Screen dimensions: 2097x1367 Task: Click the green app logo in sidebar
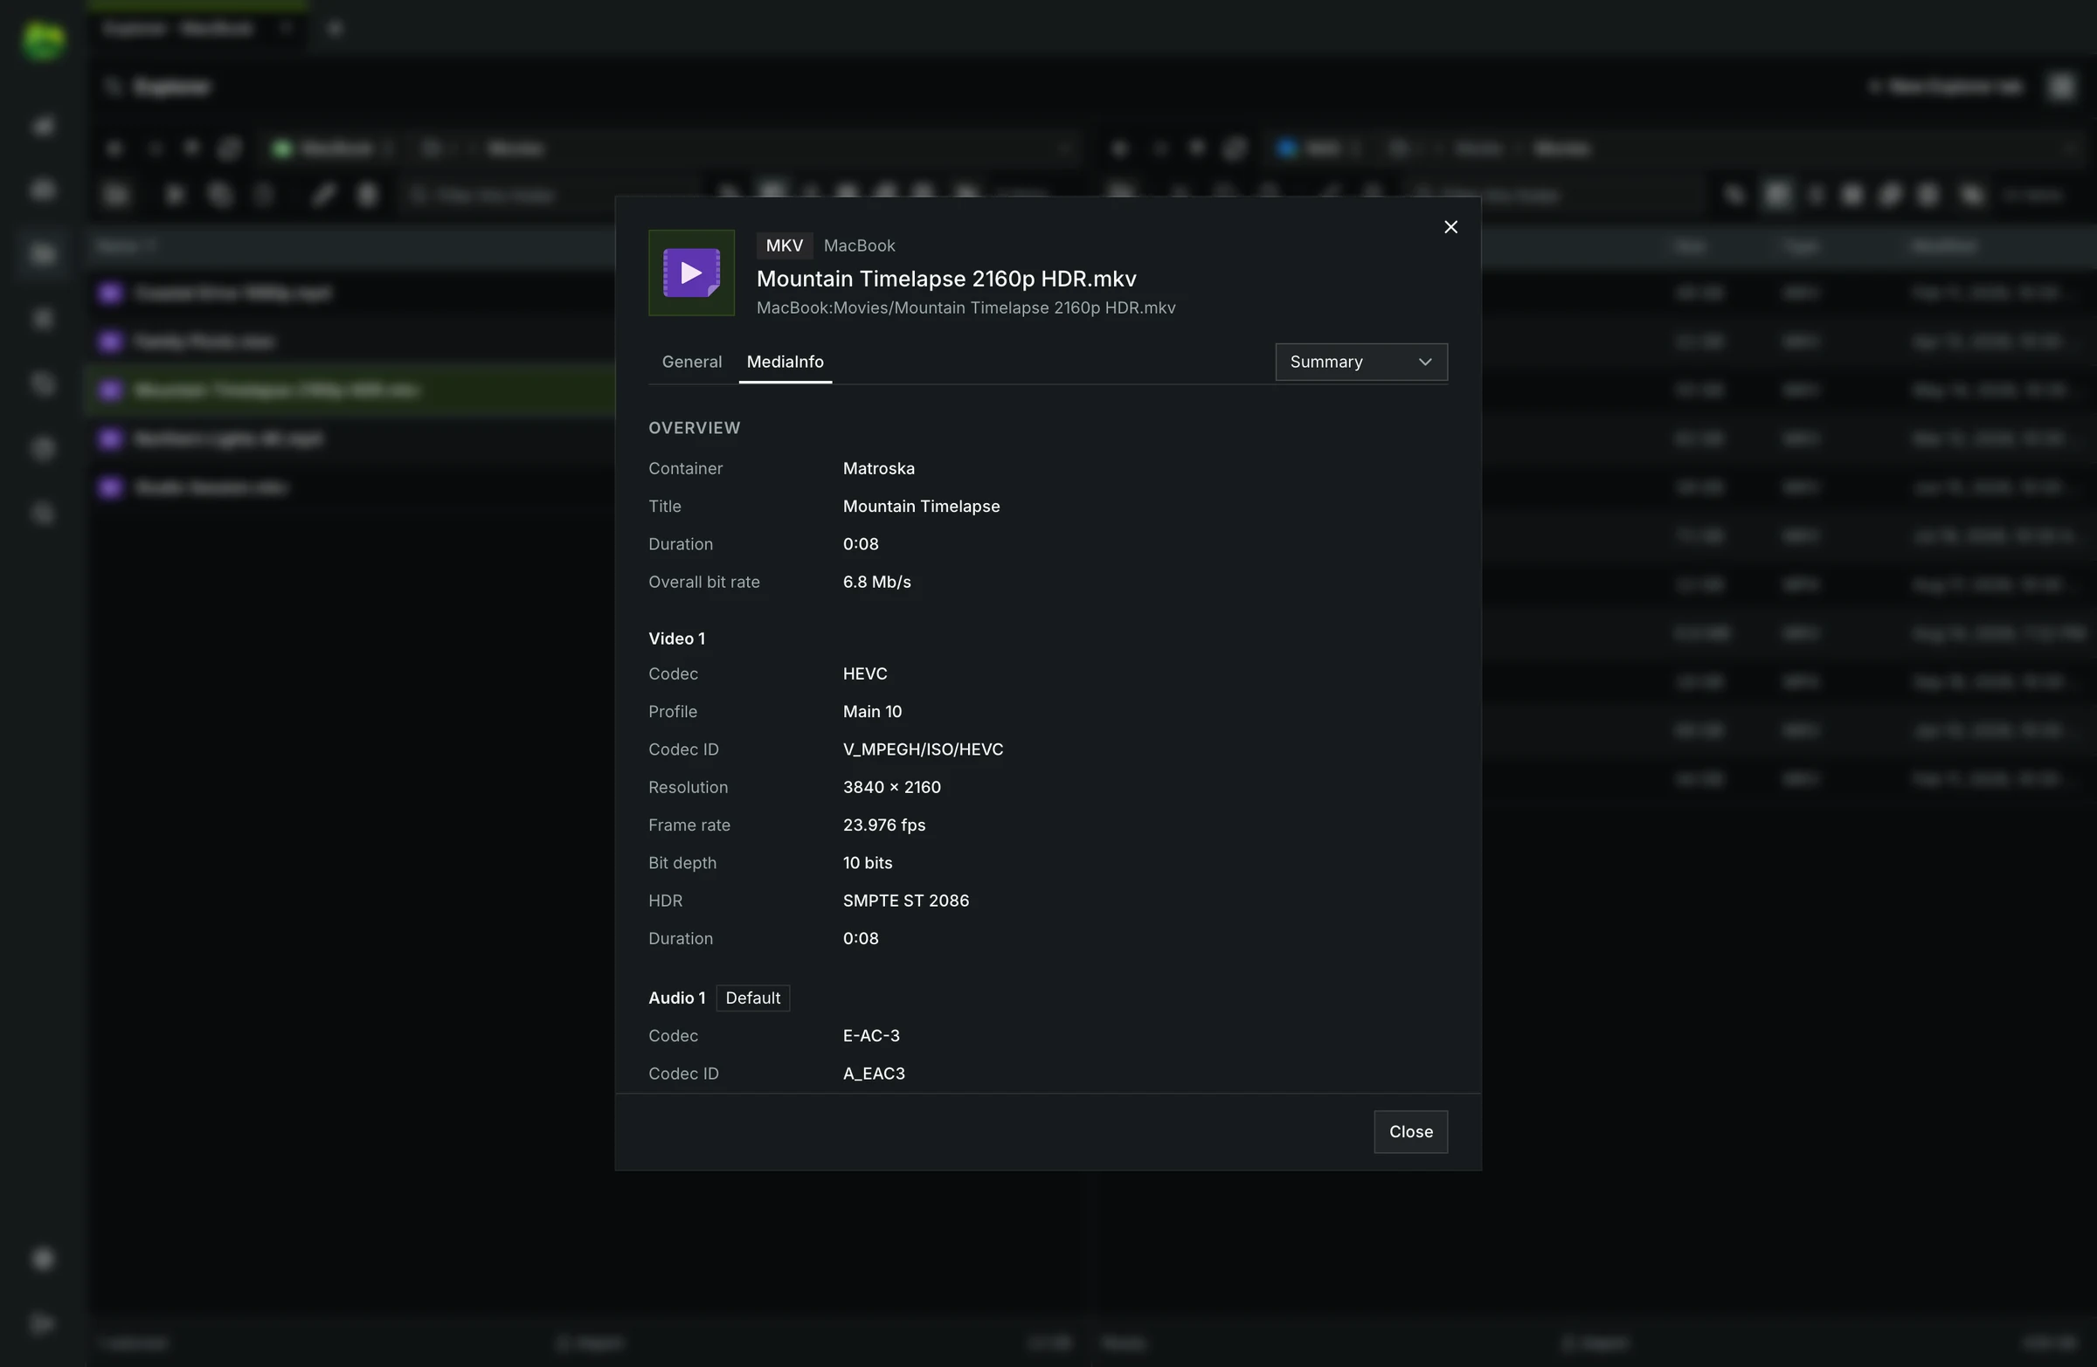point(43,41)
